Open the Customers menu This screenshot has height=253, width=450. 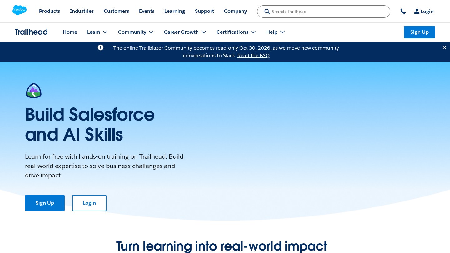(116, 11)
